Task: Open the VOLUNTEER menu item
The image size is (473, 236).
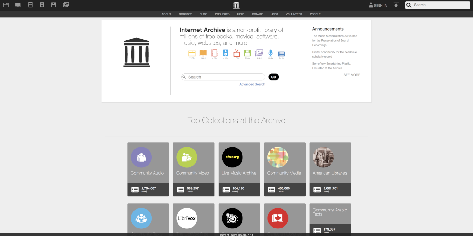Action: [294, 14]
